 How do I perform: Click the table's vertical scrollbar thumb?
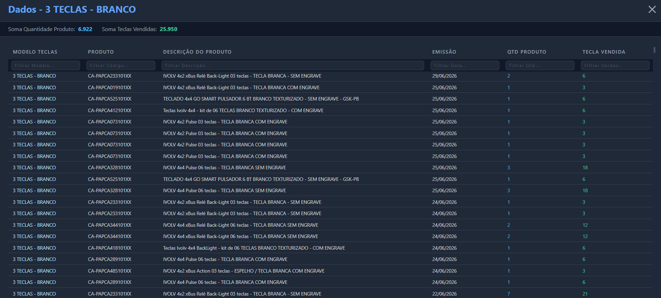[x=654, y=50]
